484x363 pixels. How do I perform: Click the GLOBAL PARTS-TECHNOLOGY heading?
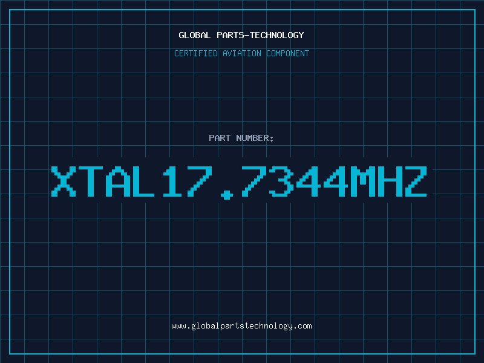(241, 35)
